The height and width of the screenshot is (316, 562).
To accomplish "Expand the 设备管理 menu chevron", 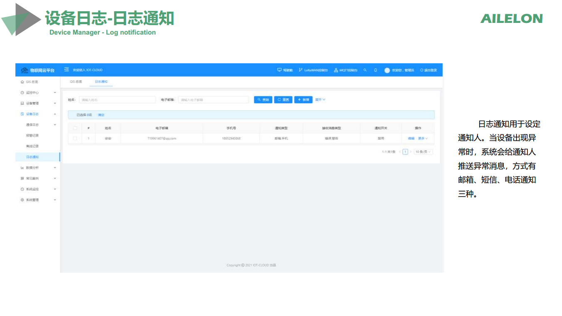I will click(55, 103).
